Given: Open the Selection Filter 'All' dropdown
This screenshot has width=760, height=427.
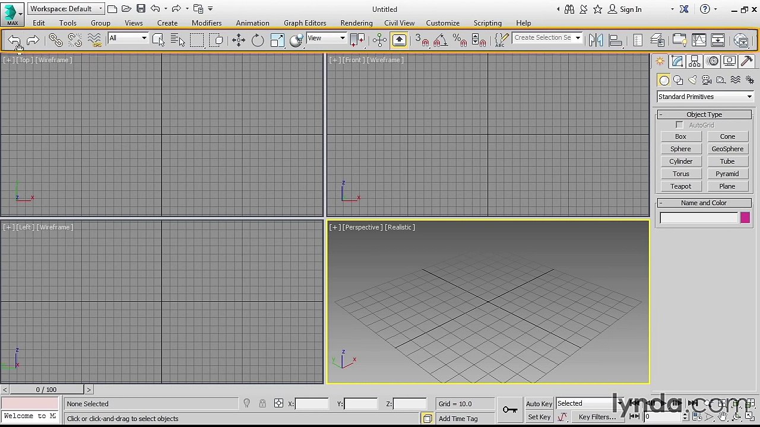Looking at the screenshot, I should click(128, 38).
